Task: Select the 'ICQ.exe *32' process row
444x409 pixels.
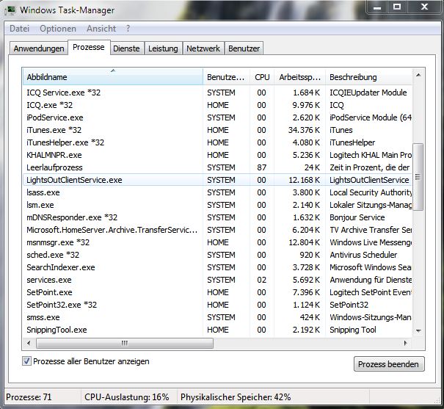Action: tap(217, 105)
